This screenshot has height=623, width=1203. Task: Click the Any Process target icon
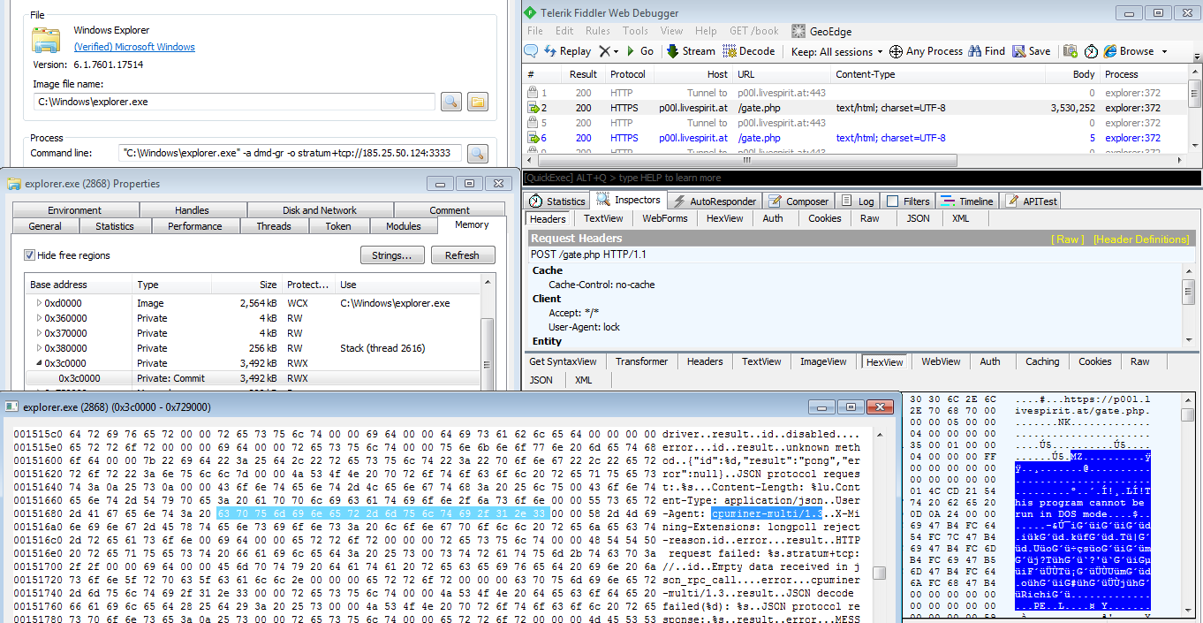point(896,51)
